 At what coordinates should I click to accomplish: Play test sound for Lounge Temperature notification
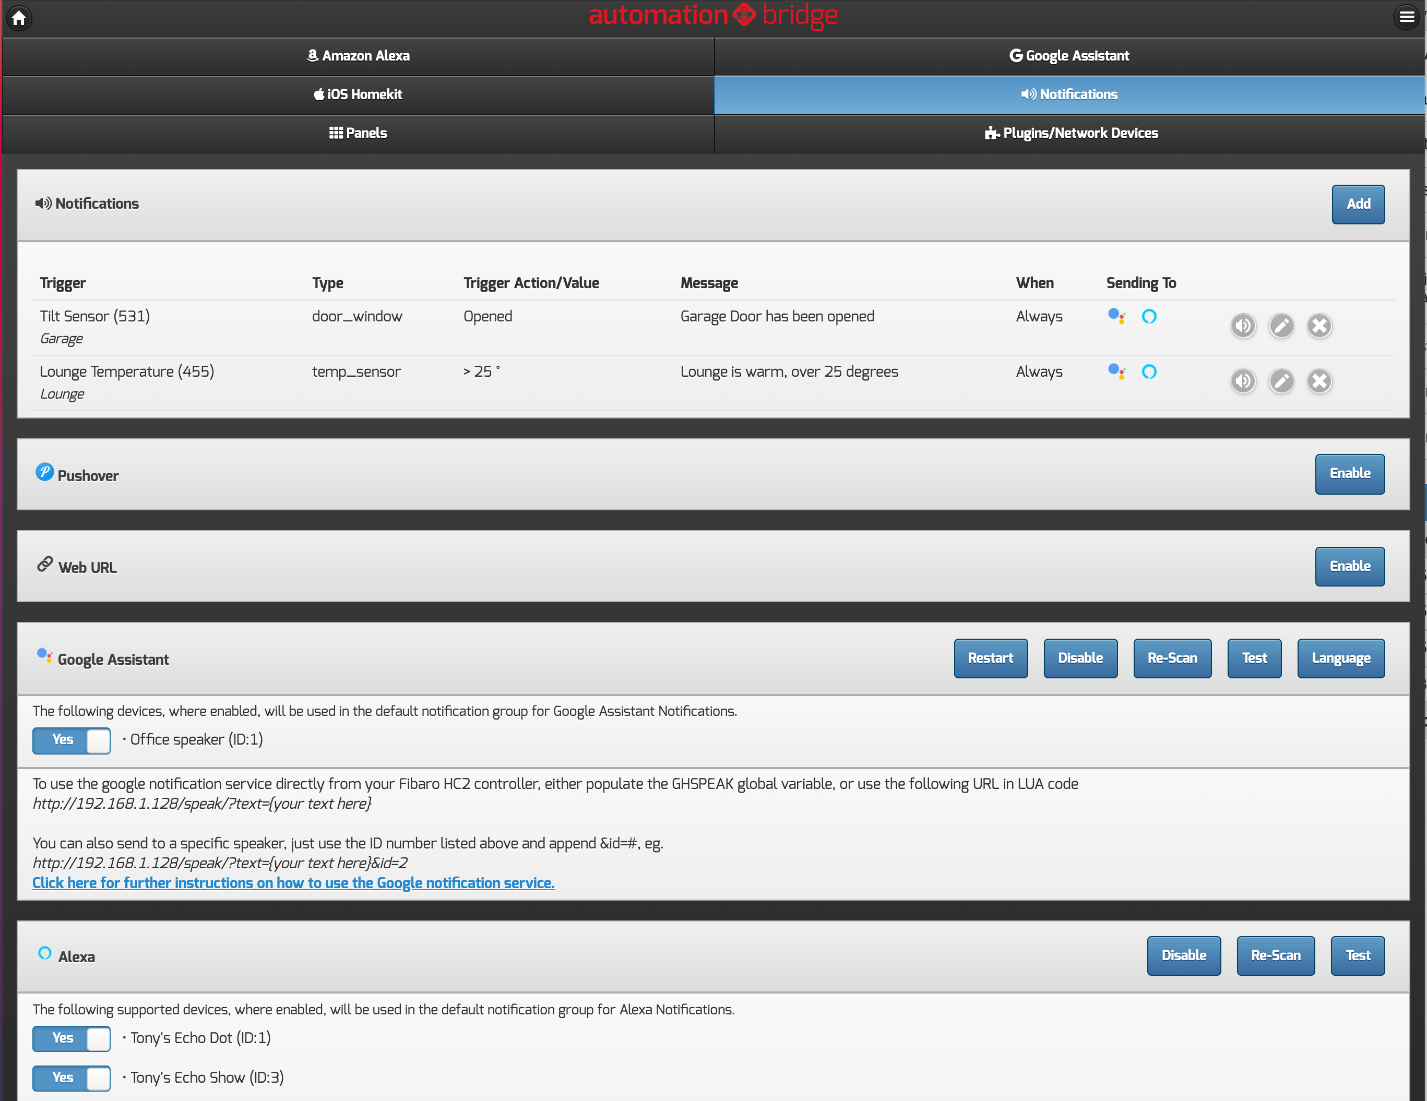(x=1243, y=381)
